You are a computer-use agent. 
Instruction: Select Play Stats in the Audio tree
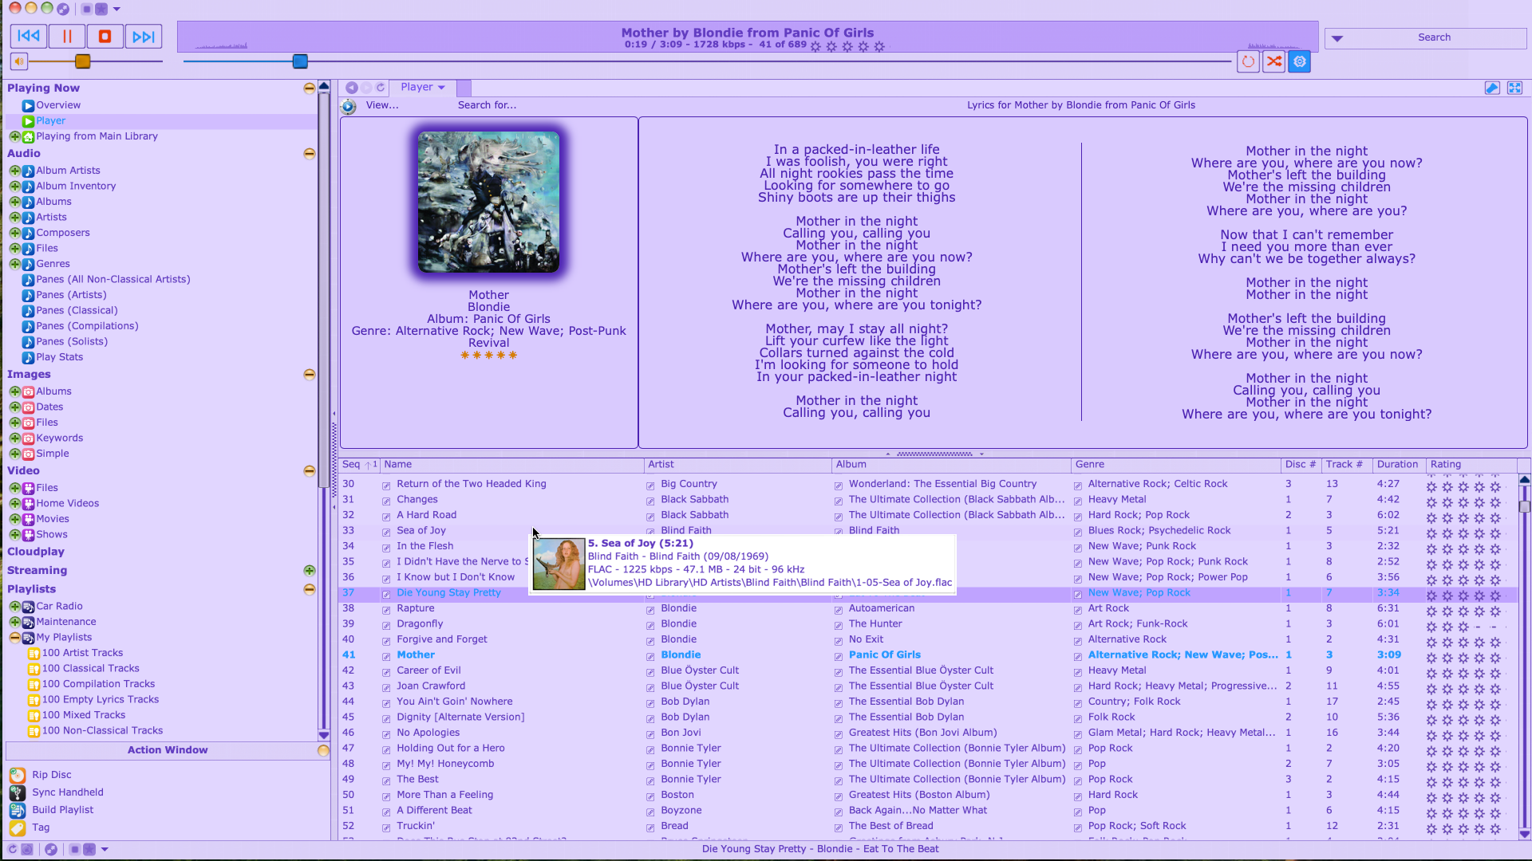(60, 357)
